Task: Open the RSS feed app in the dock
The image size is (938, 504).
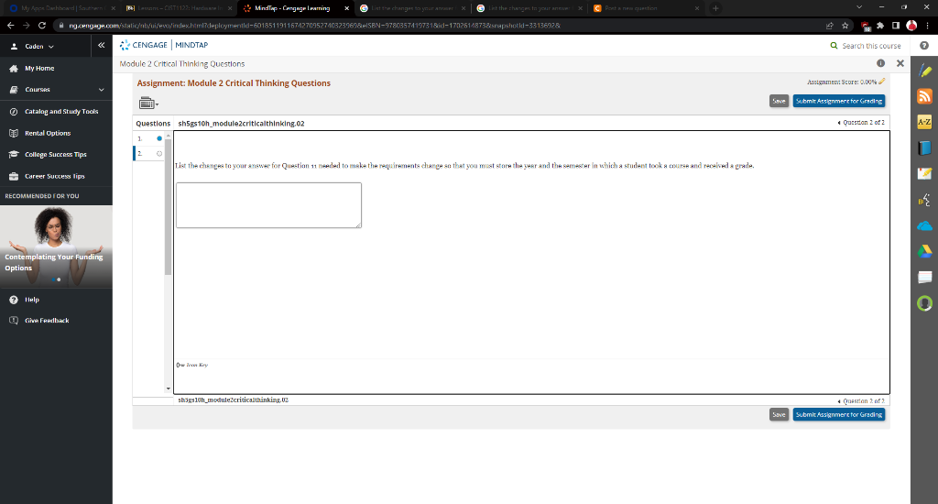Action: (925, 96)
